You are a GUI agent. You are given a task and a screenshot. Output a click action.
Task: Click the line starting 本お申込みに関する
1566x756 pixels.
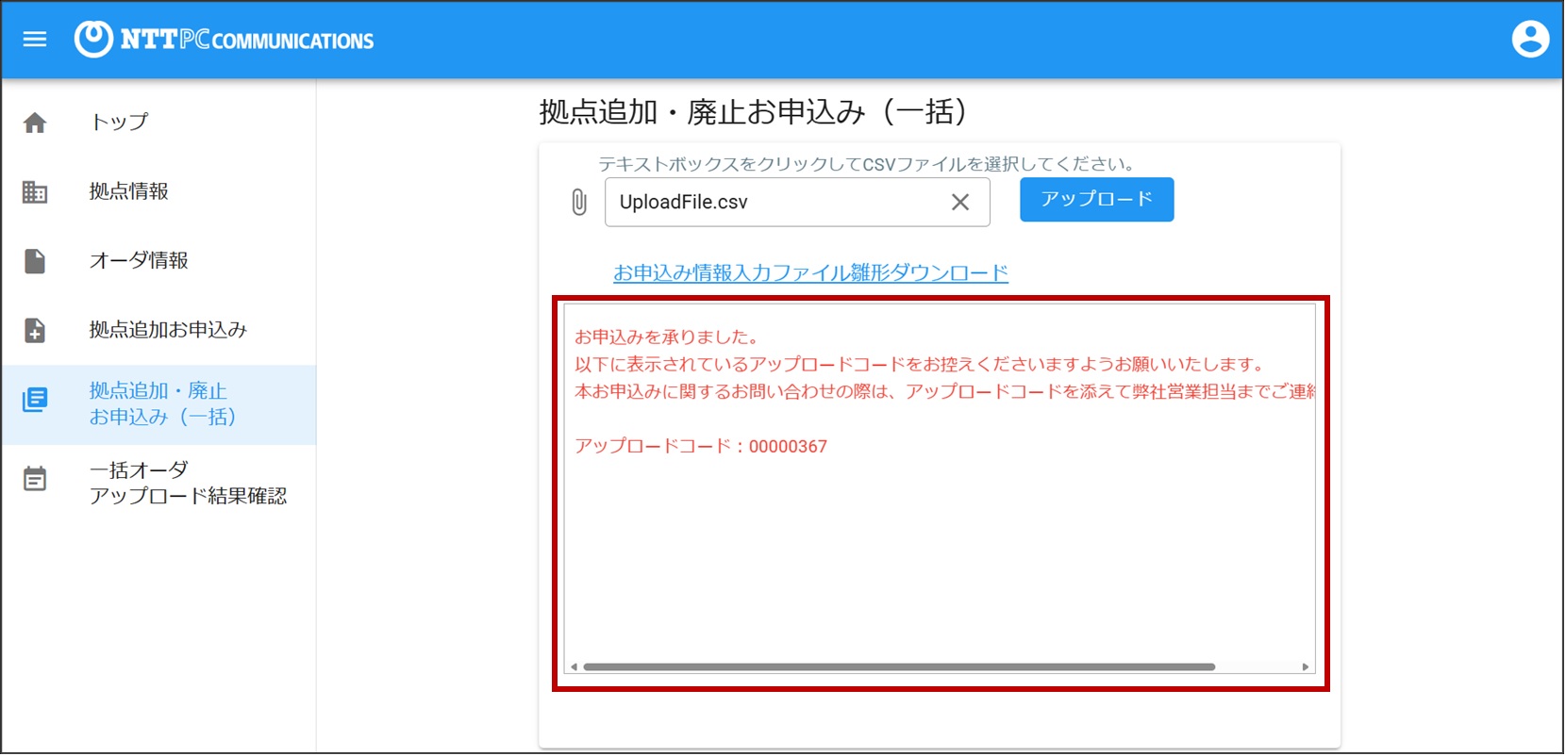[x=944, y=391]
